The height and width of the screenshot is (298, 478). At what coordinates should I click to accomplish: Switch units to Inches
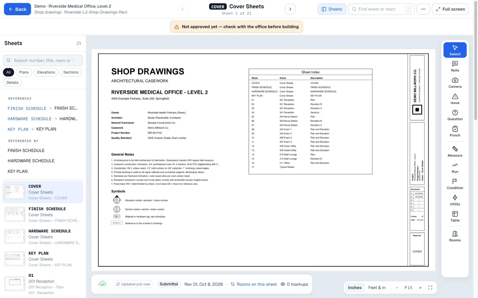pos(355,288)
